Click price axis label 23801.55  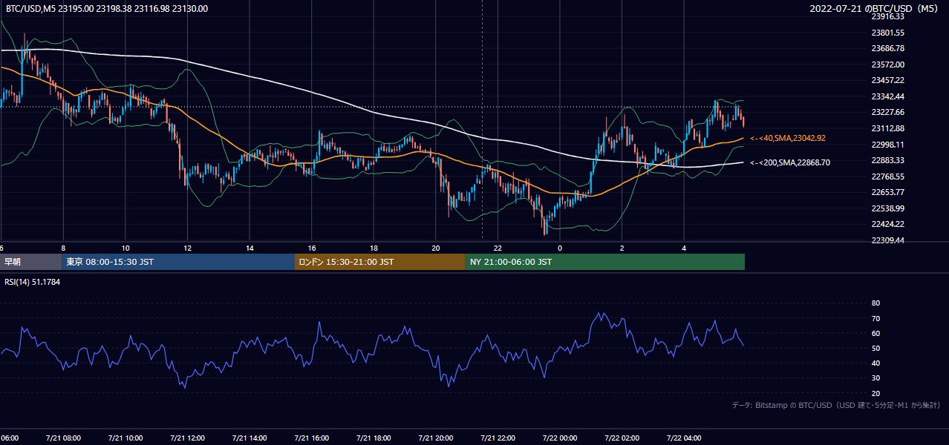click(887, 33)
